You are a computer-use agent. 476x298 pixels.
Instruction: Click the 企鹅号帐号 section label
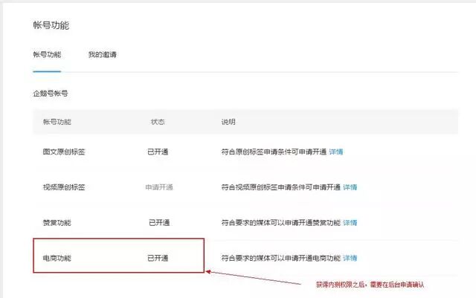[x=51, y=94]
